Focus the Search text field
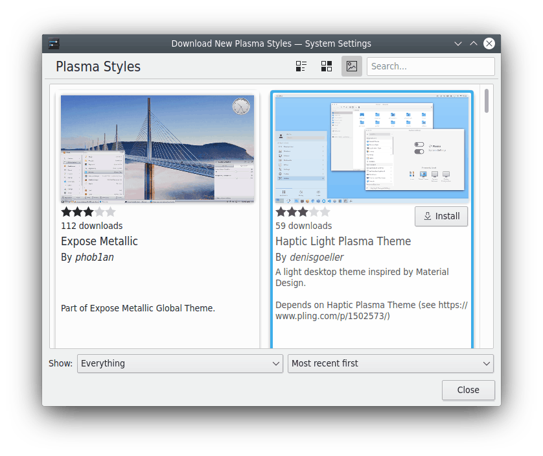 (x=430, y=66)
